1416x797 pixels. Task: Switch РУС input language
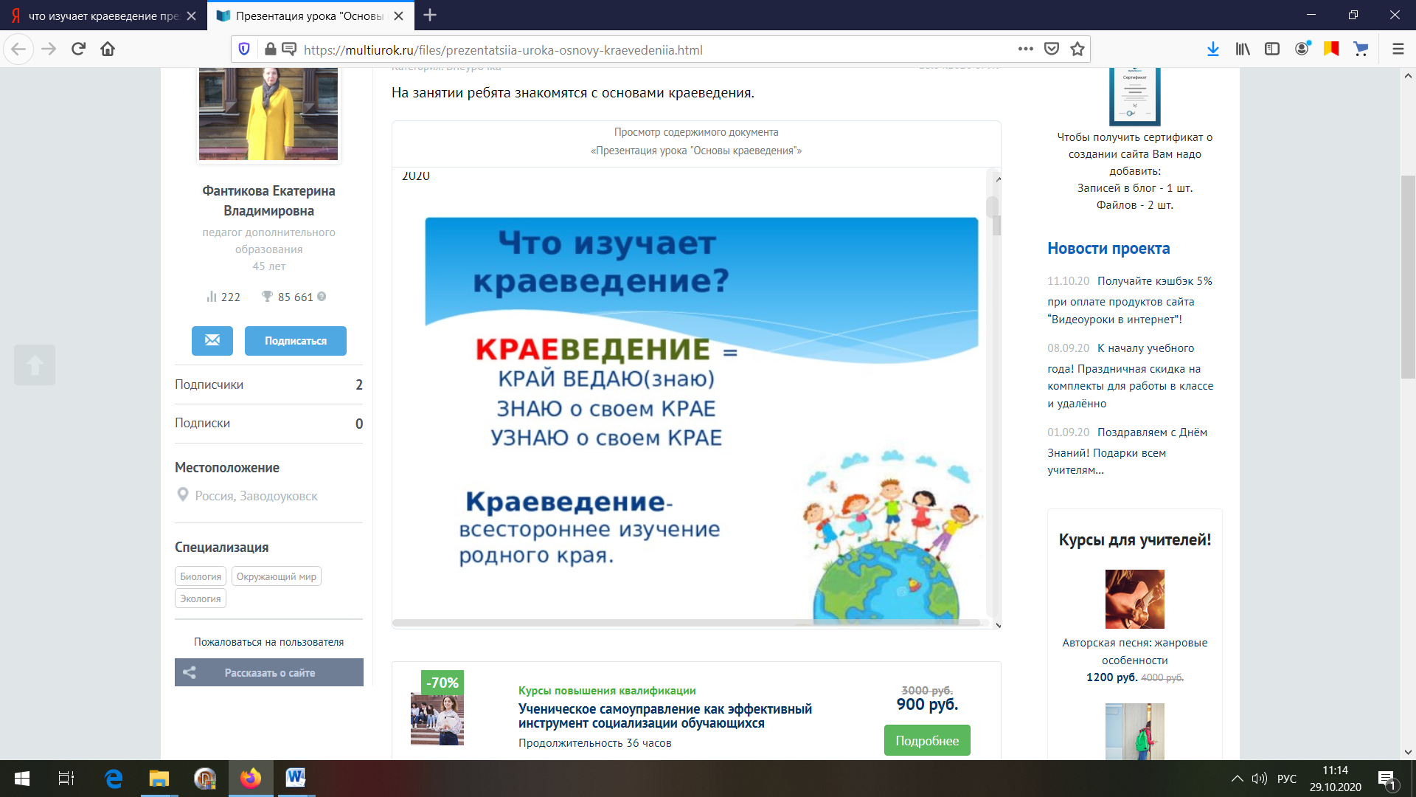coord(1287,779)
